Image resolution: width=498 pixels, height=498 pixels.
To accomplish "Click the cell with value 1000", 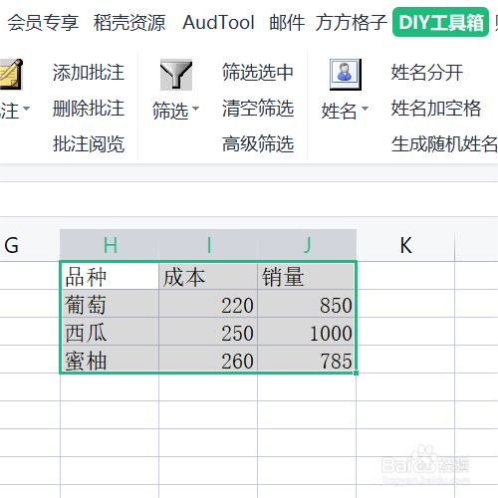I will (x=307, y=332).
